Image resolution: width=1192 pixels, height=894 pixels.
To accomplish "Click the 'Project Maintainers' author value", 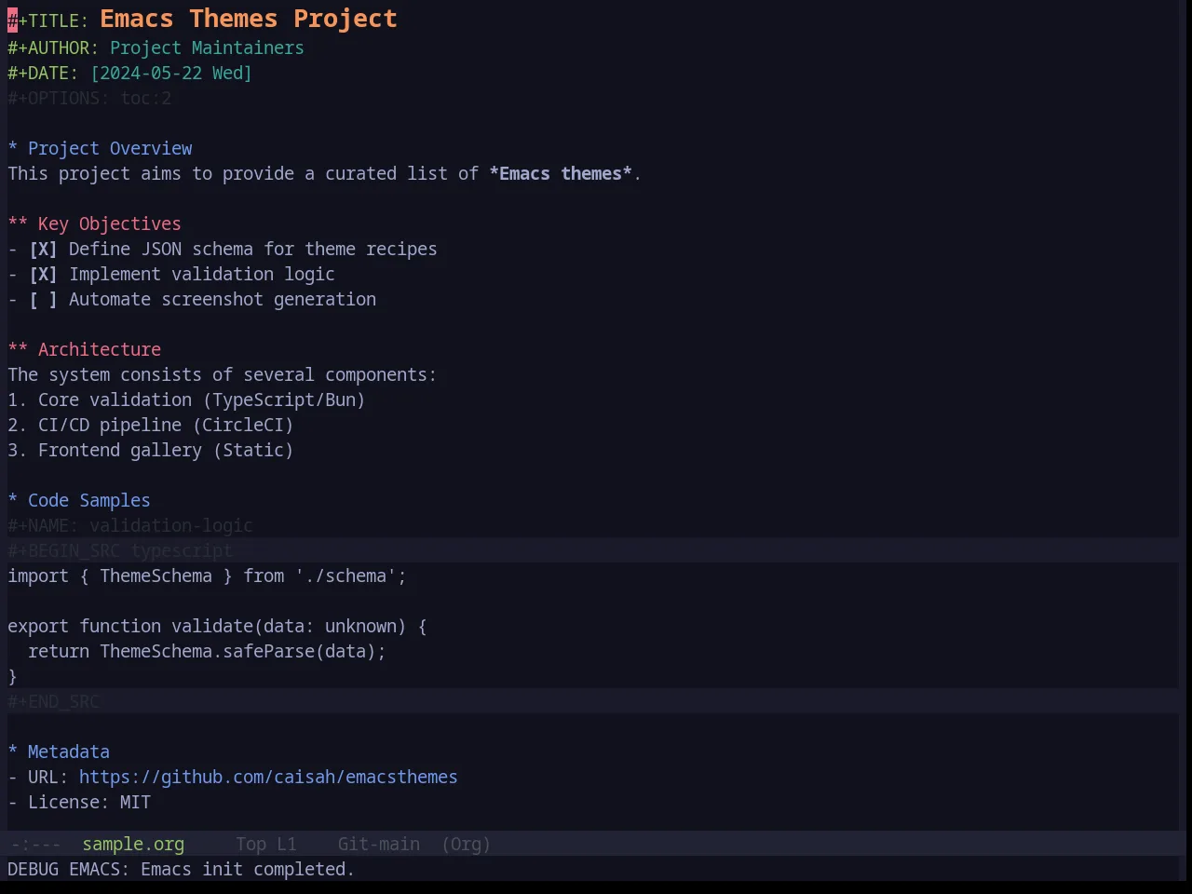I will (x=207, y=48).
